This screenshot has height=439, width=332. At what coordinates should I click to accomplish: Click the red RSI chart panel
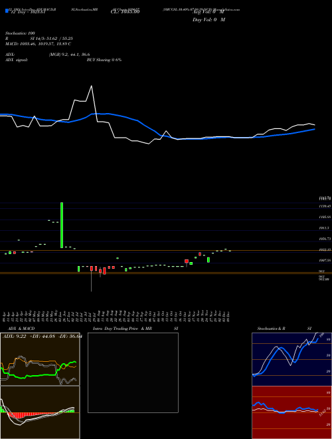tap(291, 412)
